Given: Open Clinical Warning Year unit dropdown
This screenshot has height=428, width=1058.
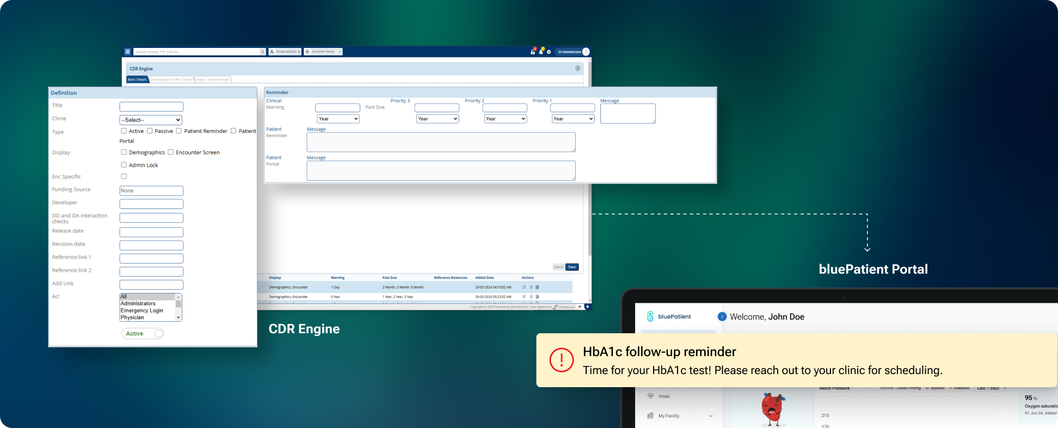Looking at the screenshot, I should pyautogui.click(x=338, y=119).
